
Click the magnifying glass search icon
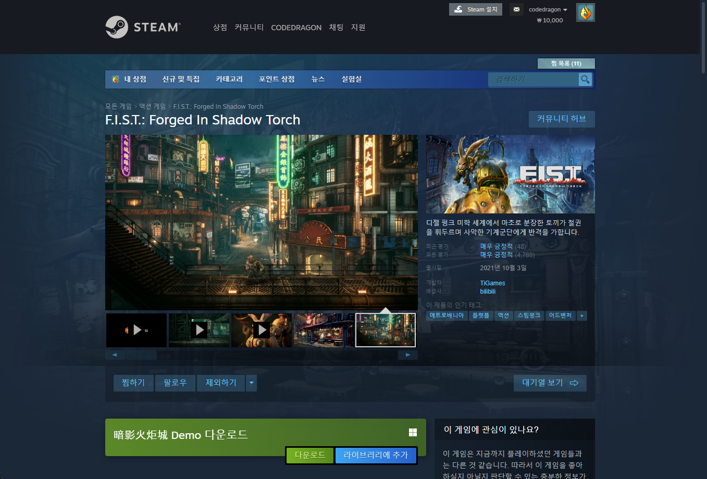tap(585, 79)
